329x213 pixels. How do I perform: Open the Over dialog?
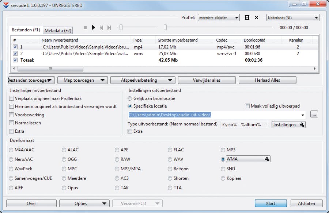[x=31, y=204]
